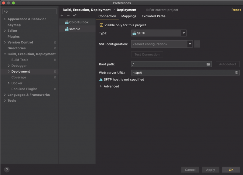Open the Type SFTP dropdown
This screenshot has height=175, width=243.
(x=159, y=33)
